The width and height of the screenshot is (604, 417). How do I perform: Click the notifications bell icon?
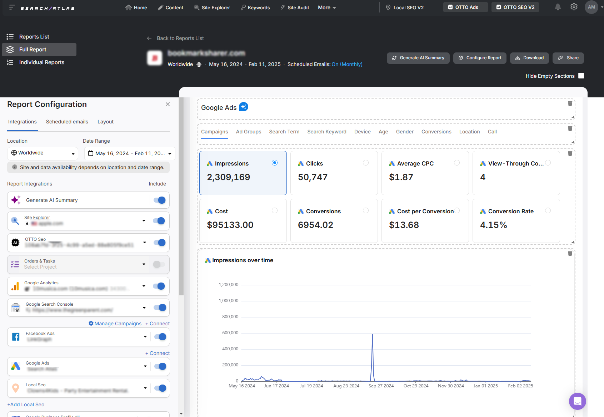pos(558,7)
